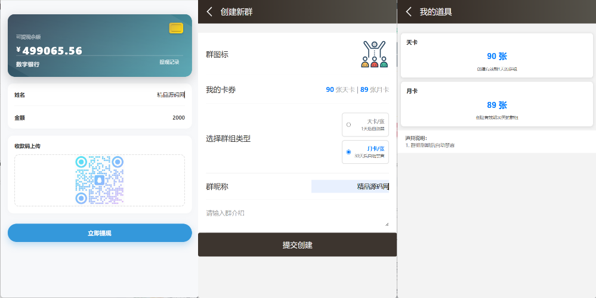Click the 89 张月卡 coupon count link
The height and width of the screenshot is (298, 596).
(x=375, y=90)
